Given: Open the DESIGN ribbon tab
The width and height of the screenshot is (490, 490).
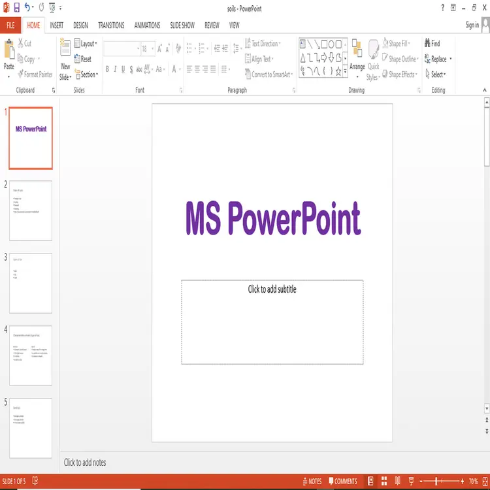Looking at the screenshot, I should click(x=80, y=25).
